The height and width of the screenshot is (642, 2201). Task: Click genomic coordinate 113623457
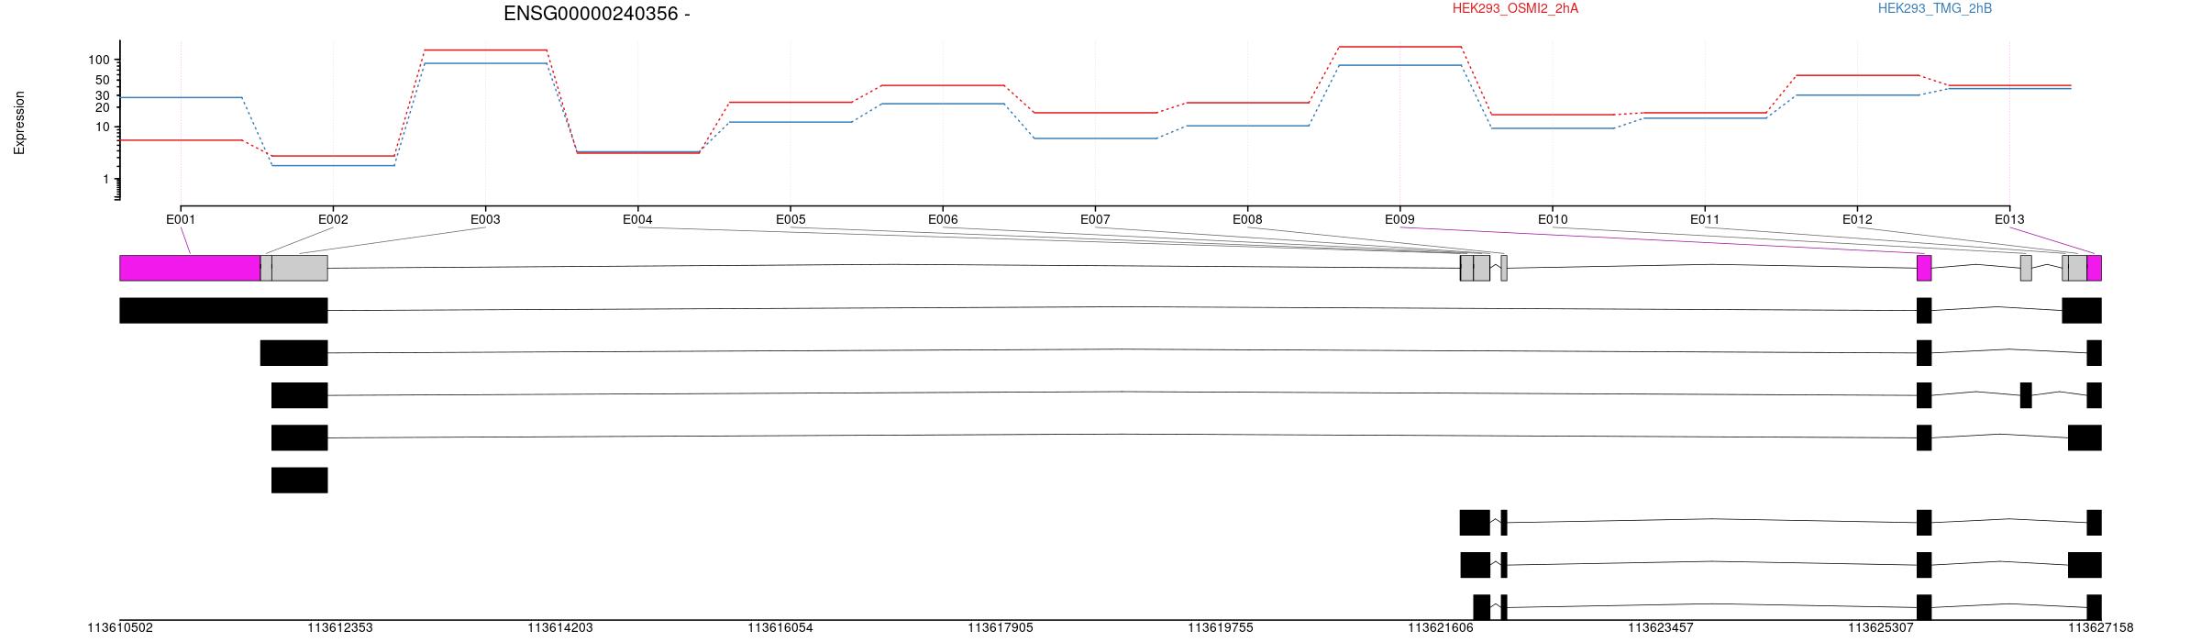1661,628
